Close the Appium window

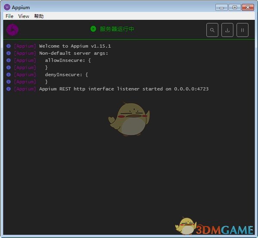248,7
